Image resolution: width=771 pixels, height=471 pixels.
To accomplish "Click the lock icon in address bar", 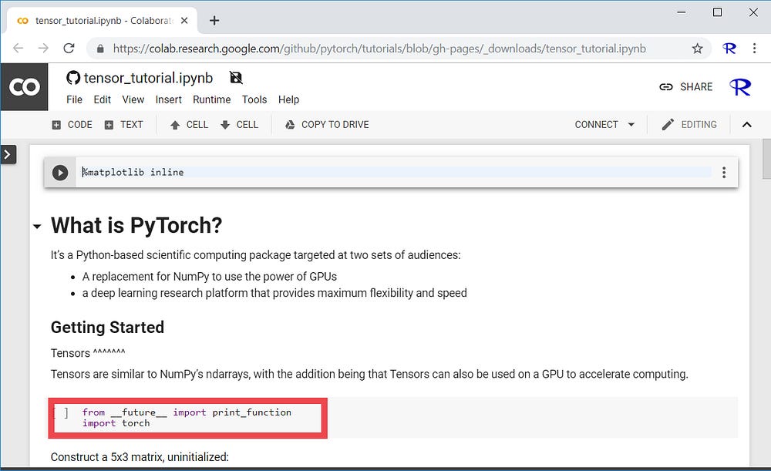I will click(x=100, y=49).
